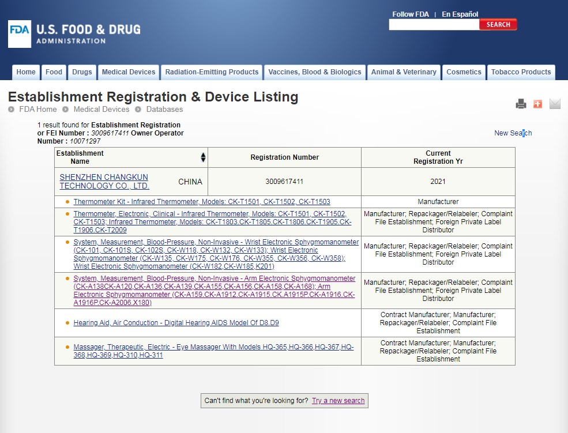Click the FDA logo icon

tap(19, 33)
